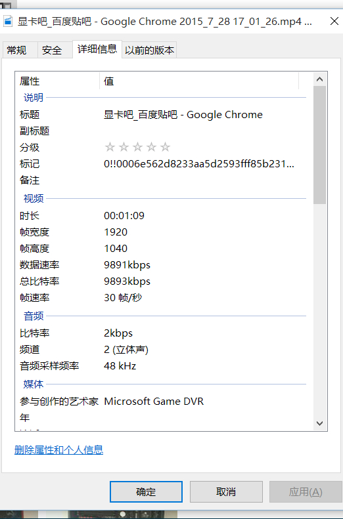Click the 分级 property label

click(x=30, y=147)
